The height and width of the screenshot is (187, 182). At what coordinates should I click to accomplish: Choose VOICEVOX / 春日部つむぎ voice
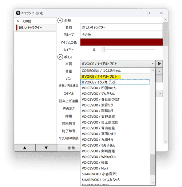point(115,100)
